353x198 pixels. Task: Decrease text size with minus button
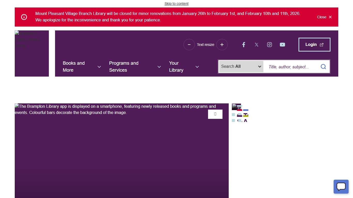click(189, 45)
